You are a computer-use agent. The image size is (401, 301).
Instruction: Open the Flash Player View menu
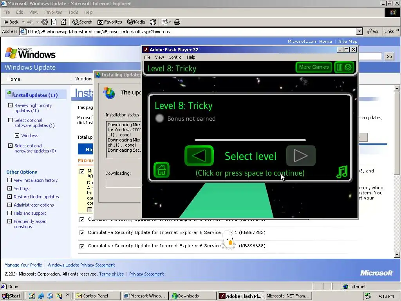(x=159, y=57)
